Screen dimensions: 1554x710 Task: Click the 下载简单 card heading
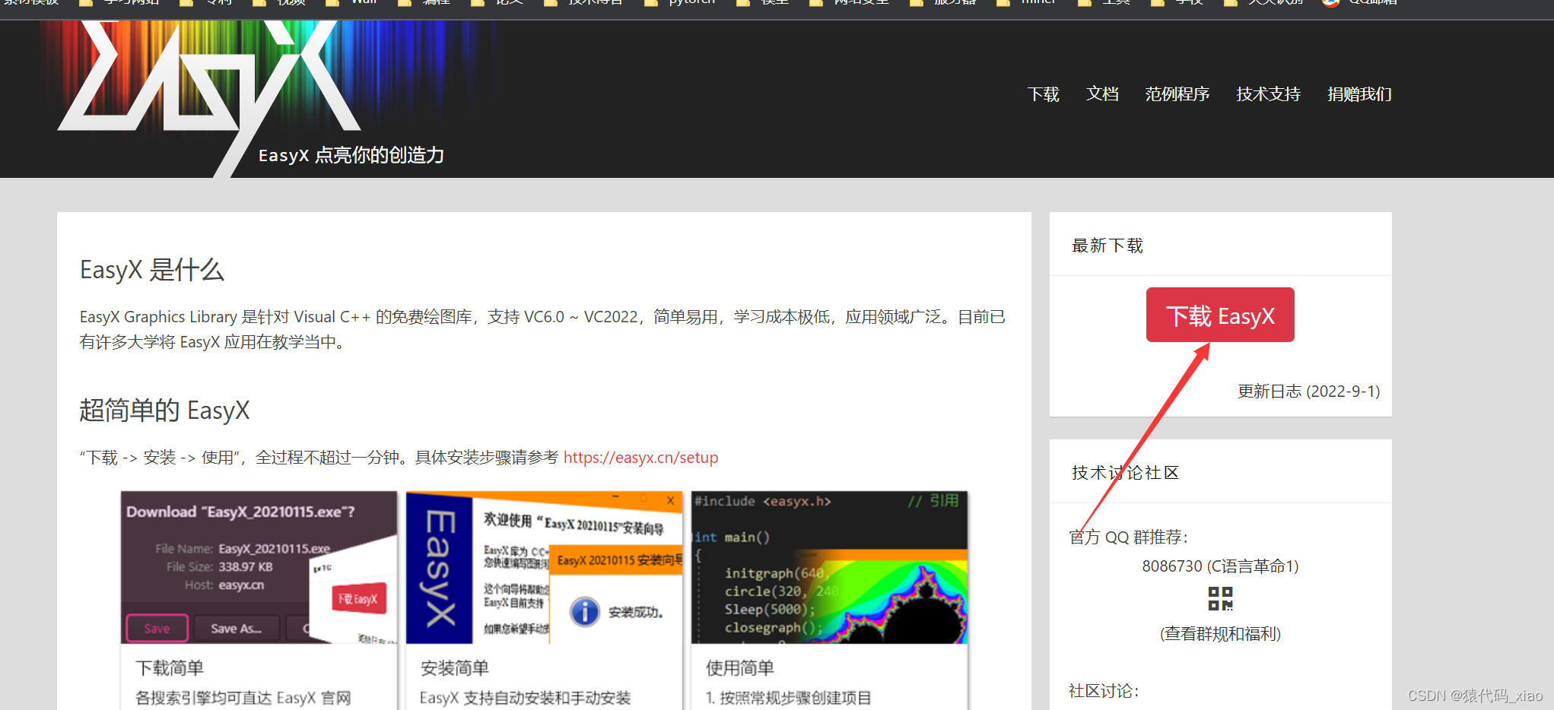pos(170,668)
